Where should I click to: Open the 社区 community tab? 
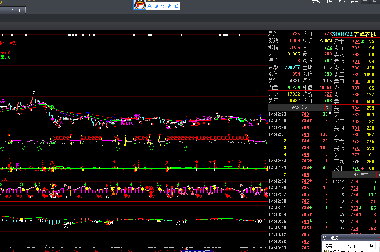[x=17, y=10]
